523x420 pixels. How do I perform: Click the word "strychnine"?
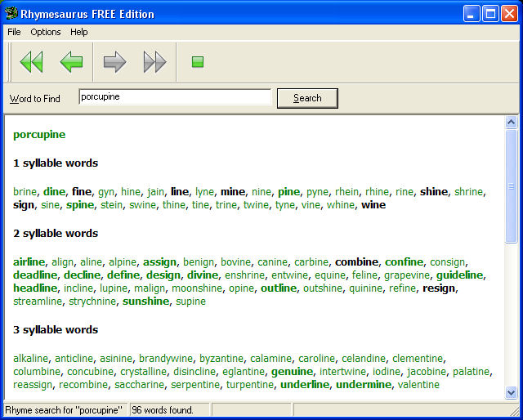(92, 302)
